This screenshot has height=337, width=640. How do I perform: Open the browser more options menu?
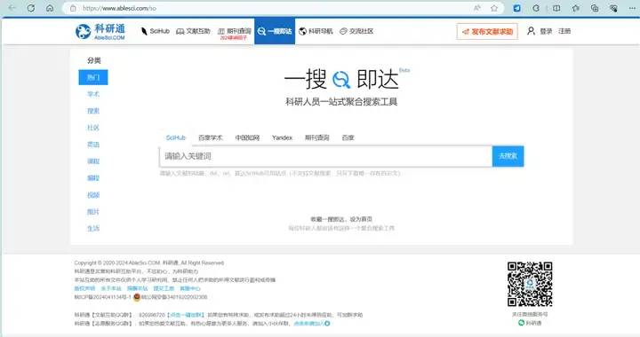(x=632, y=8)
